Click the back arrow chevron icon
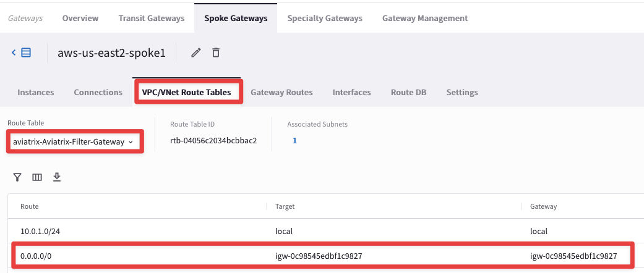Screen dimensions: 644x273 [x=14, y=53]
